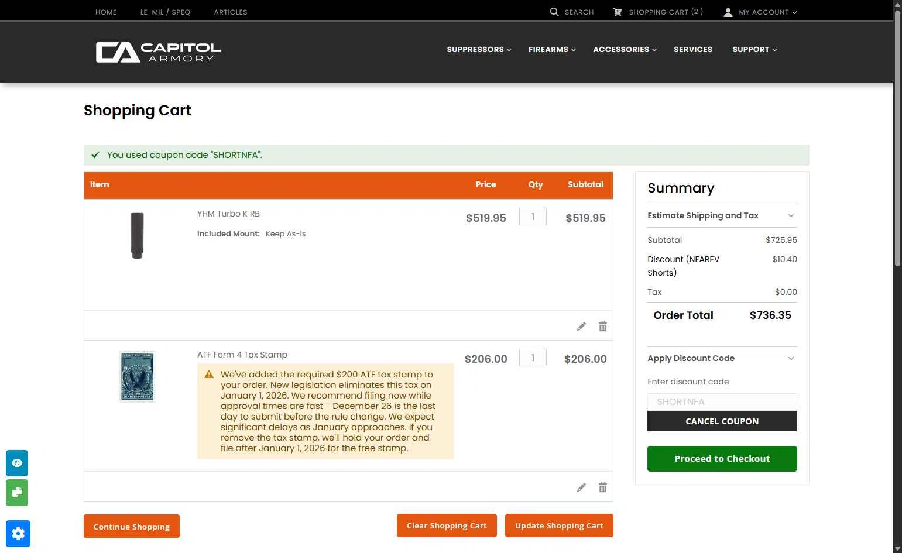Edit the ATF Form 4 Tax Stamp item

click(x=581, y=487)
